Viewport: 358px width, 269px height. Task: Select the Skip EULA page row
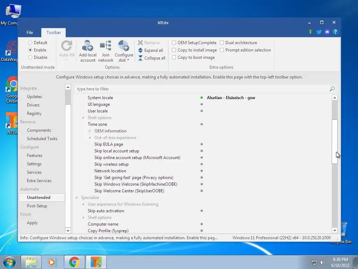click(x=203, y=144)
